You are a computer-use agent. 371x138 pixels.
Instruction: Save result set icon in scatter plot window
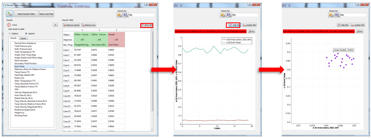click(337, 15)
